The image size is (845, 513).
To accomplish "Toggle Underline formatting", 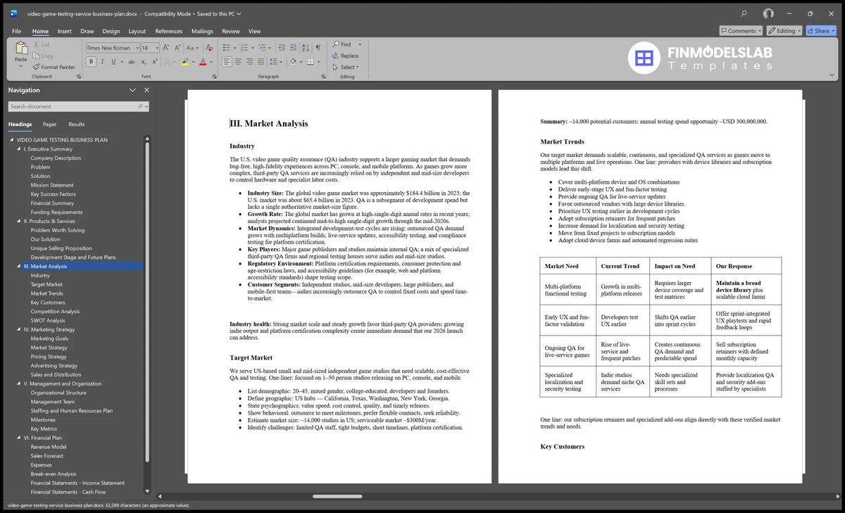I will 114,62.
